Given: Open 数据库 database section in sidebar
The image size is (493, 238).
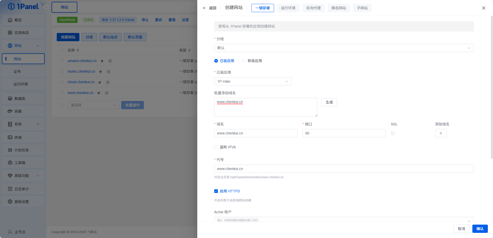Looking at the screenshot, I should 20,99.
